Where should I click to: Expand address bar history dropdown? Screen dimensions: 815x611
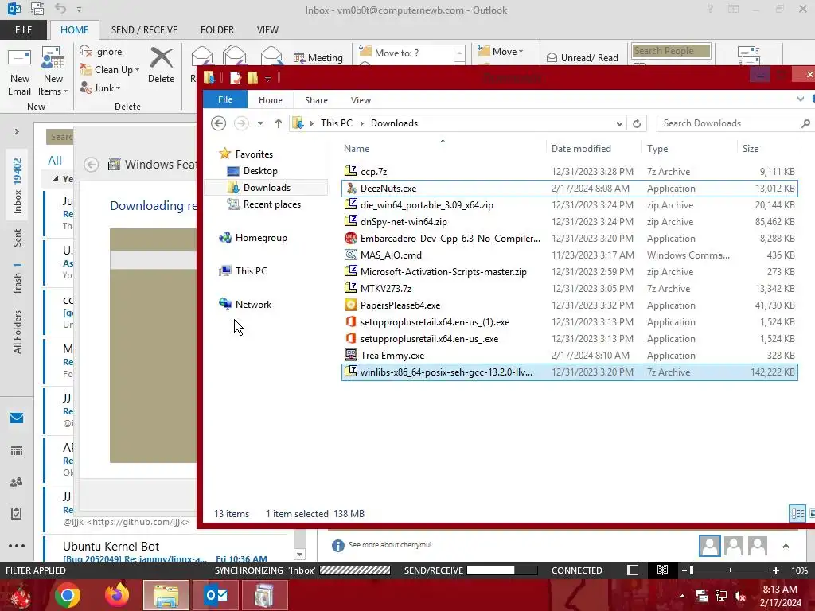[619, 123]
